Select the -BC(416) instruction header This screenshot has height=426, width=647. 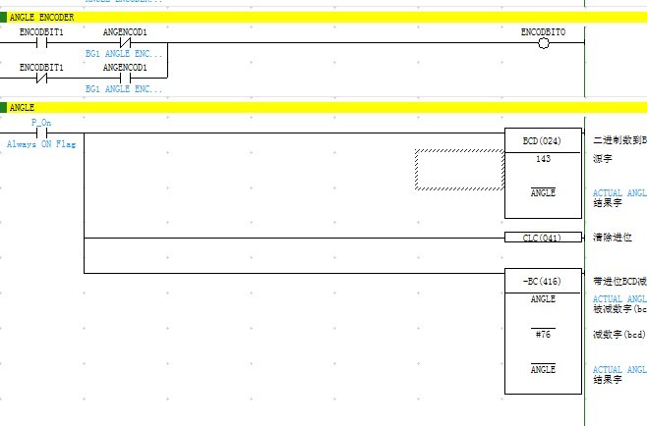543,281
